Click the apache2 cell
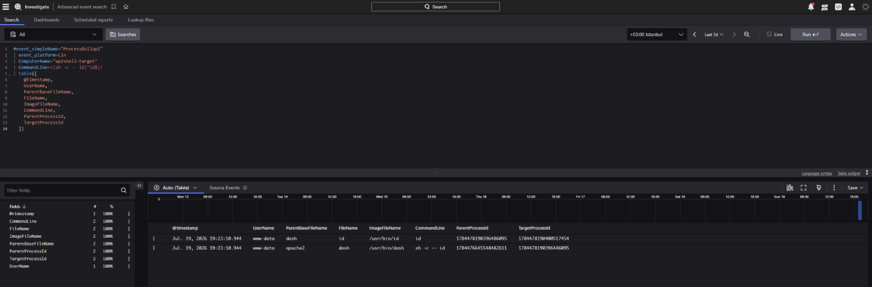 [x=295, y=248]
